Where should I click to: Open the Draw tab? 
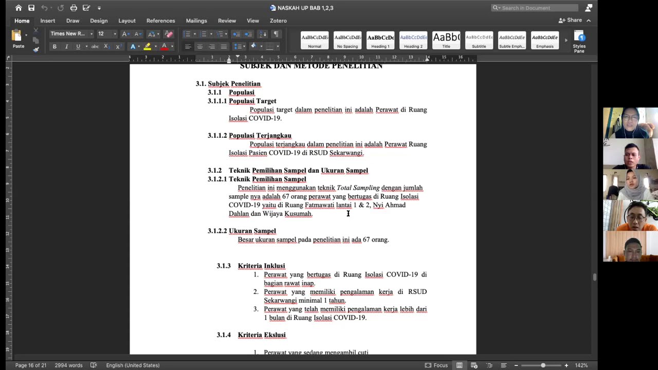72,21
